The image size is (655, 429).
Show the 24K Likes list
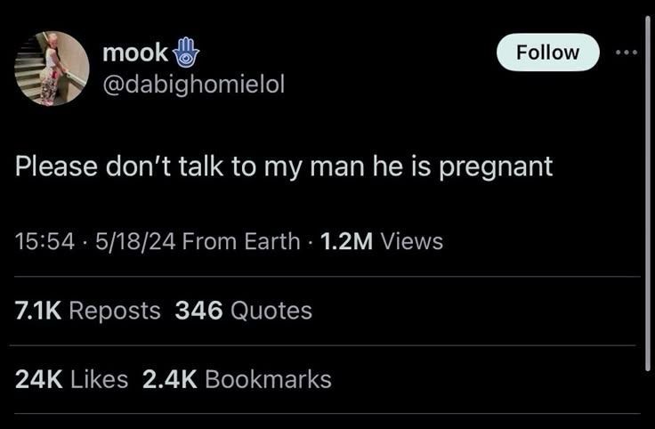[71, 379]
